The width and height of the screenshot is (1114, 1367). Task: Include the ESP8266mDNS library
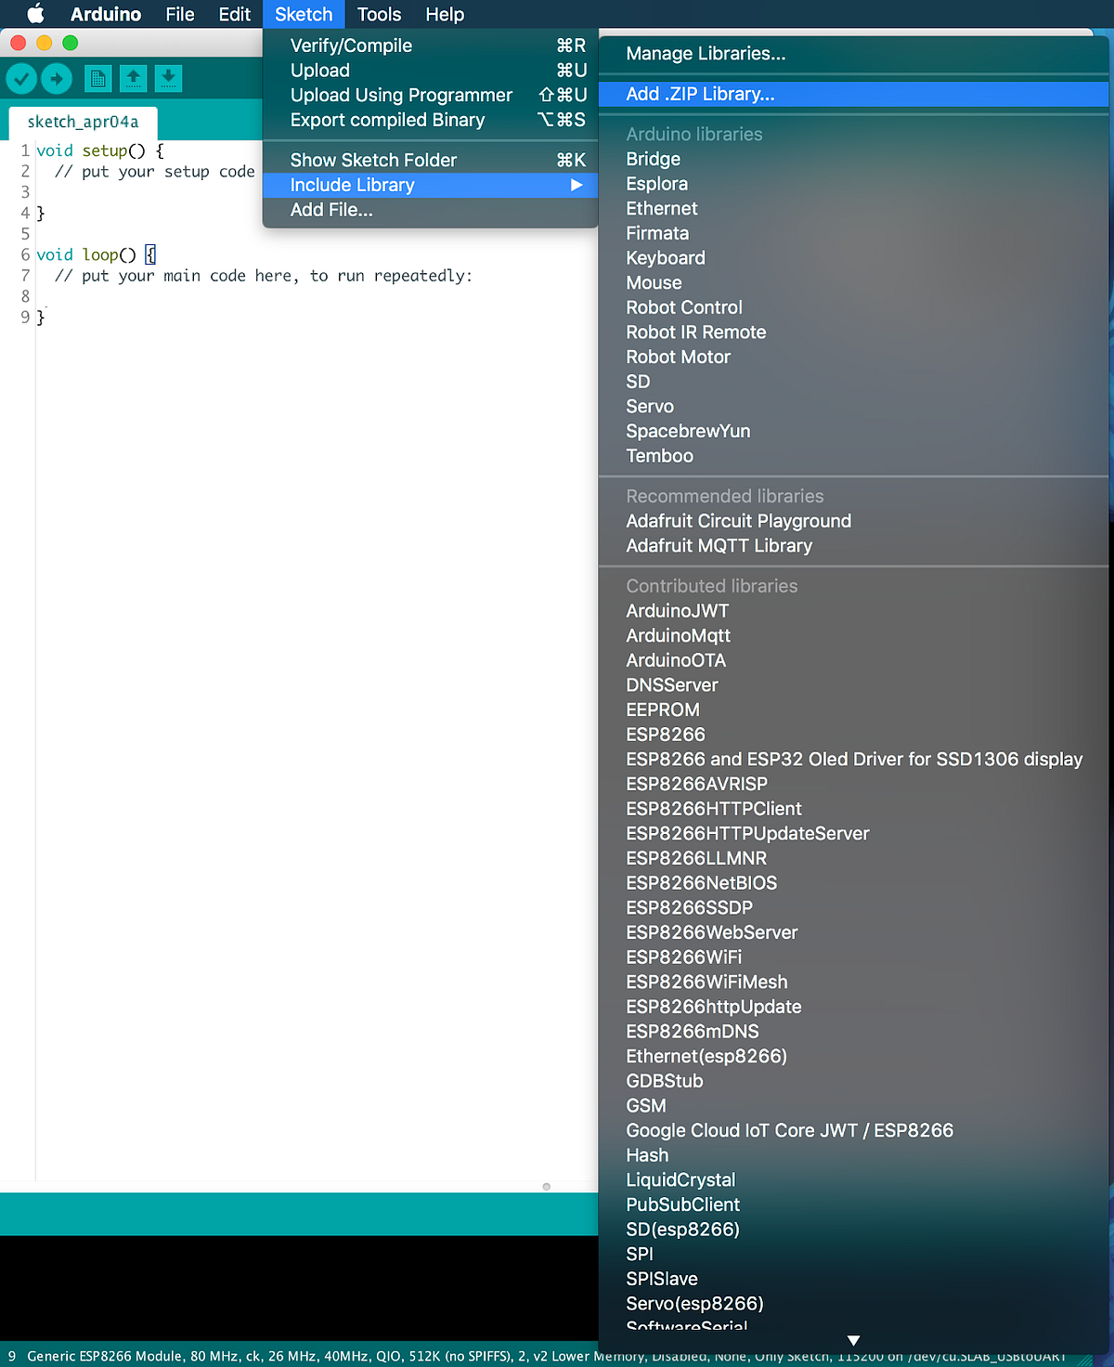click(x=854, y=1032)
